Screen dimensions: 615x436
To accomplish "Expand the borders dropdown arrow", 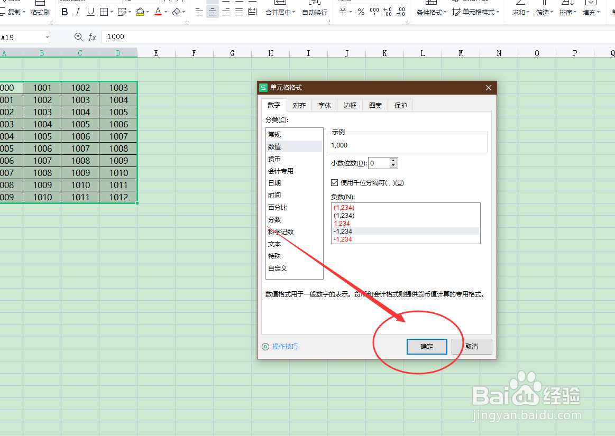I will pyautogui.click(x=112, y=12).
